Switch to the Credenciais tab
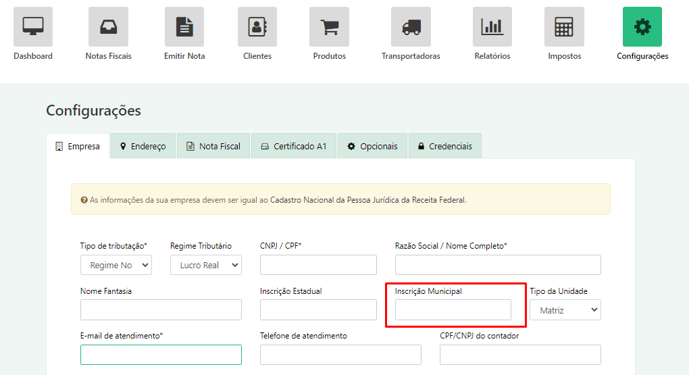Viewport: 689px width, 375px height. point(445,147)
